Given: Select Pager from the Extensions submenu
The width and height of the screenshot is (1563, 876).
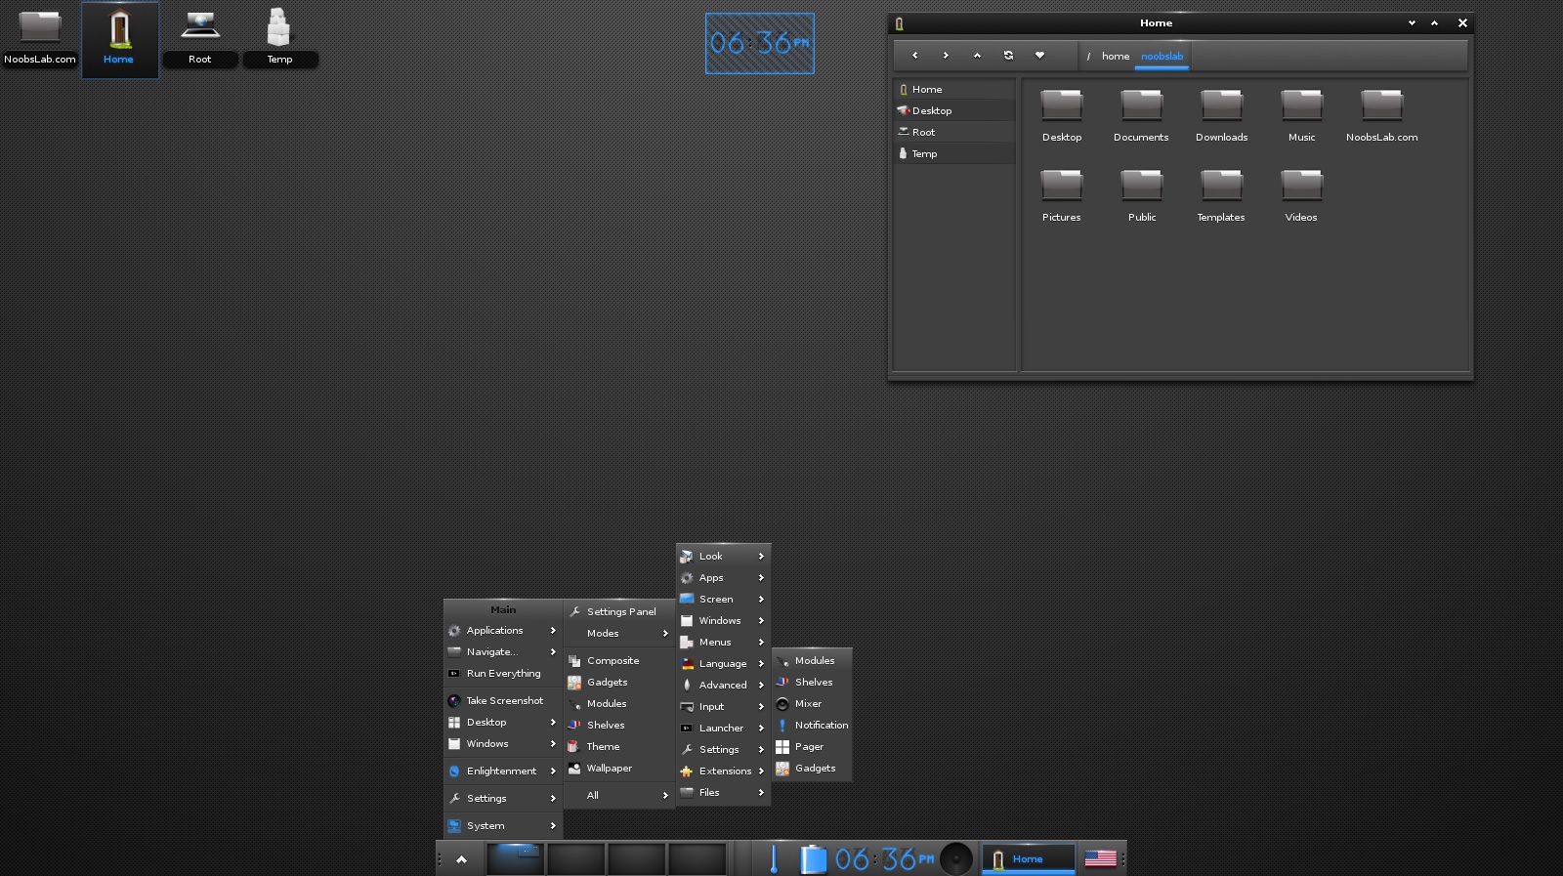Looking at the screenshot, I should [812, 747].
